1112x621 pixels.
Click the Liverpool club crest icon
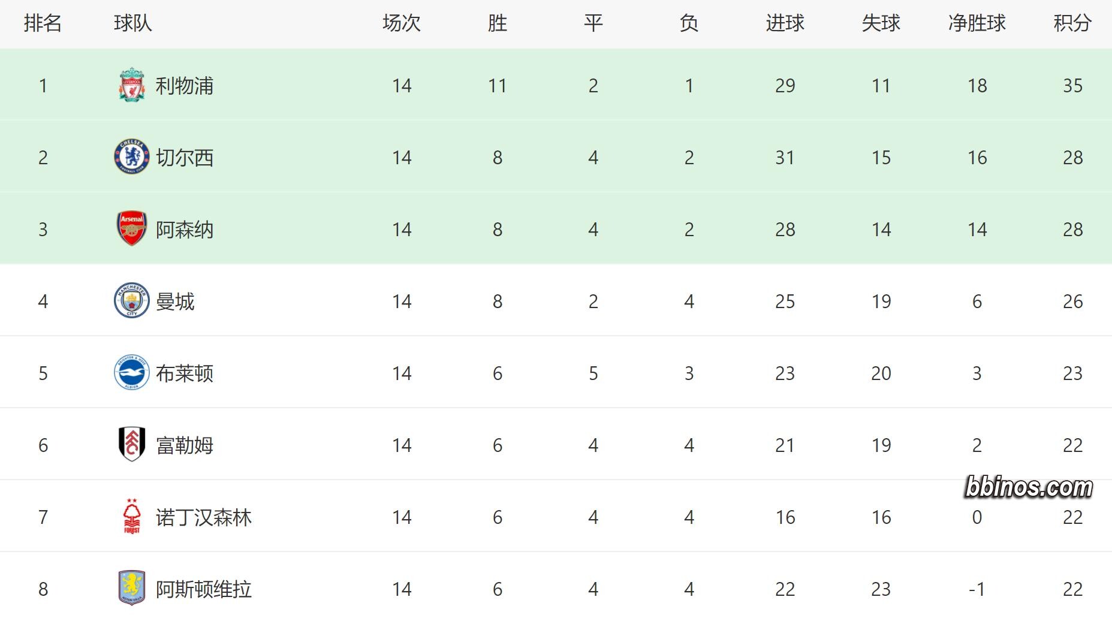131,85
